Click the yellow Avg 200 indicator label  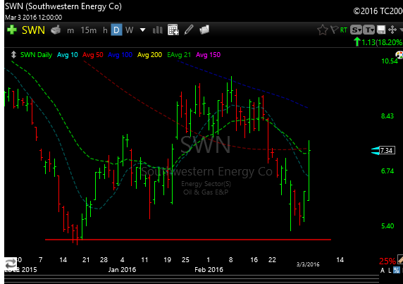point(149,55)
